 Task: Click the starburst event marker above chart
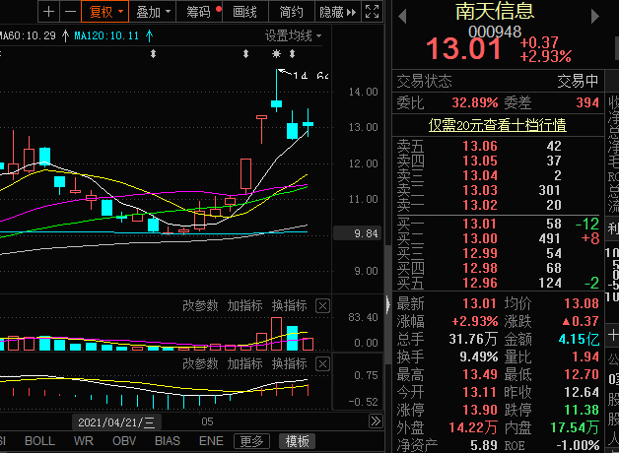pos(276,53)
